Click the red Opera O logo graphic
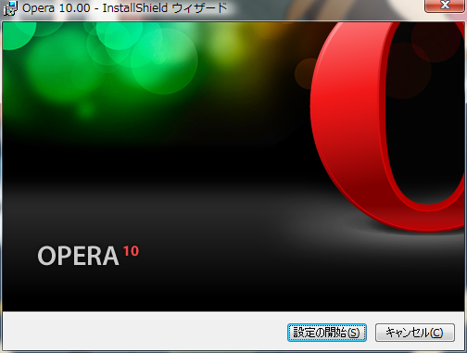This screenshot has height=353, width=467. pyautogui.click(x=388, y=126)
